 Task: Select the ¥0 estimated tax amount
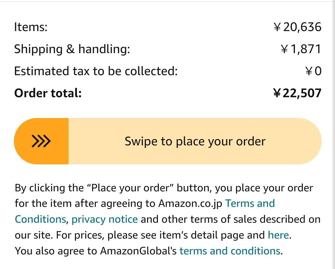coord(314,71)
